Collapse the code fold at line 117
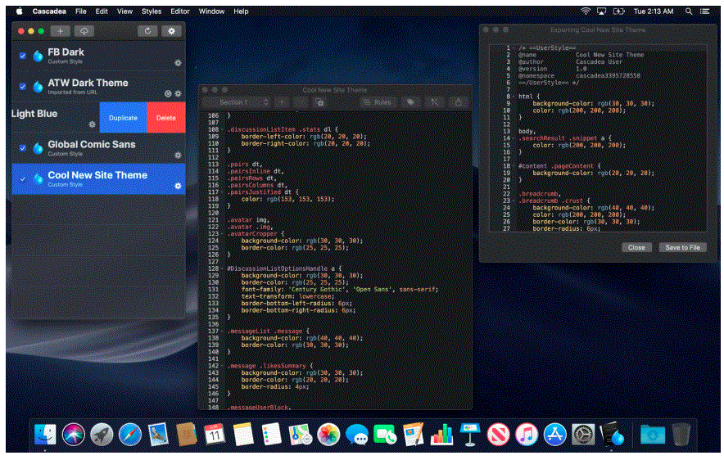This screenshot has width=724, height=460. (223, 192)
